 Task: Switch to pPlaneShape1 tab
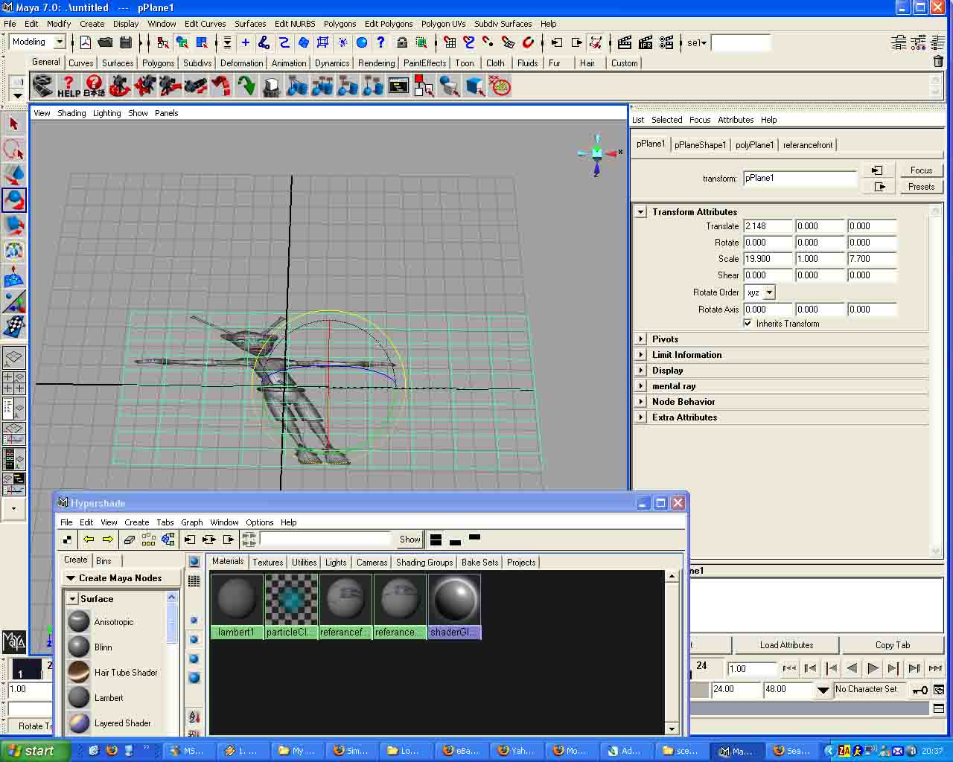tap(700, 145)
